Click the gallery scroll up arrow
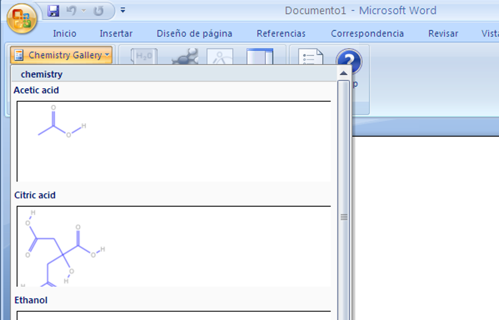Viewport: 499px width, 320px height. (x=344, y=73)
